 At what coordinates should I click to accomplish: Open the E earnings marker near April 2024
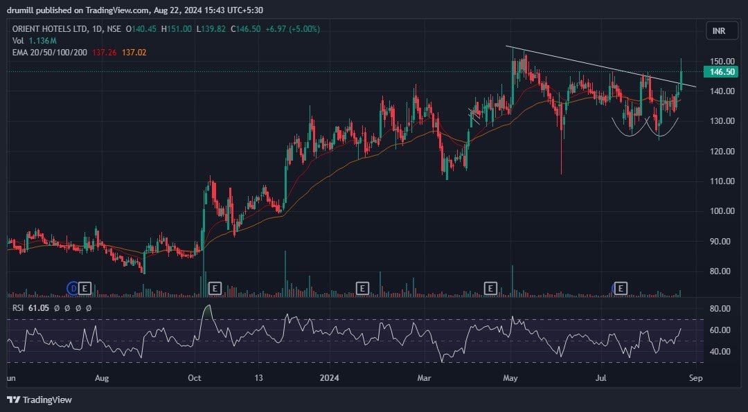point(490,287)
